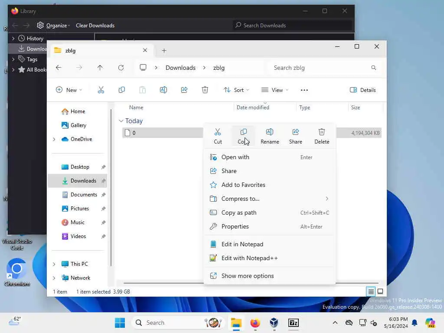Sort by Size column header
Image resolution: width=444 pixels, height=333 pixels.
[x=356, y=108]
